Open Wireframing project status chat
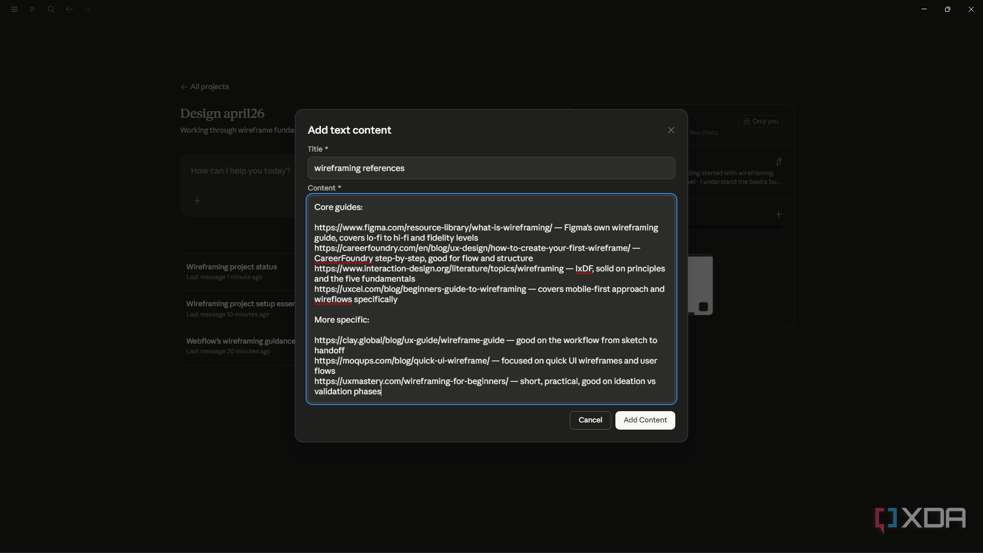This screenshot has width=983, height=553. pyautogui.click(x=238, y=271)
